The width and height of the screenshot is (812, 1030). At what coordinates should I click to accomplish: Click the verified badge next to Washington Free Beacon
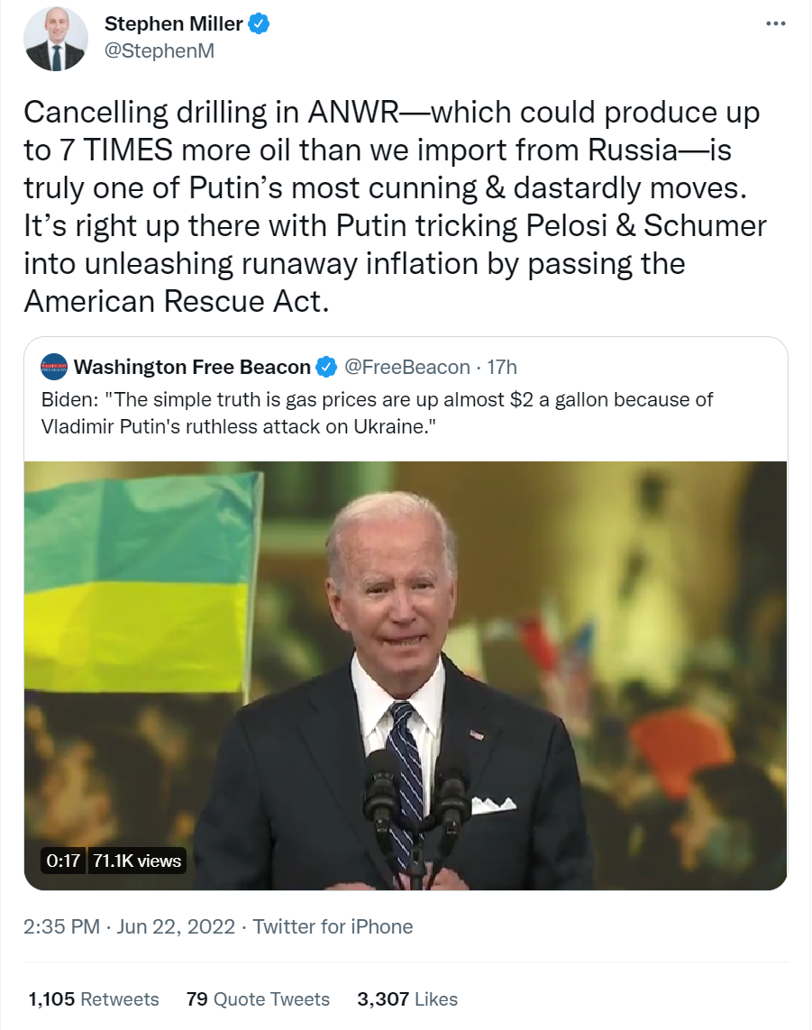click(x=326, y=367)
